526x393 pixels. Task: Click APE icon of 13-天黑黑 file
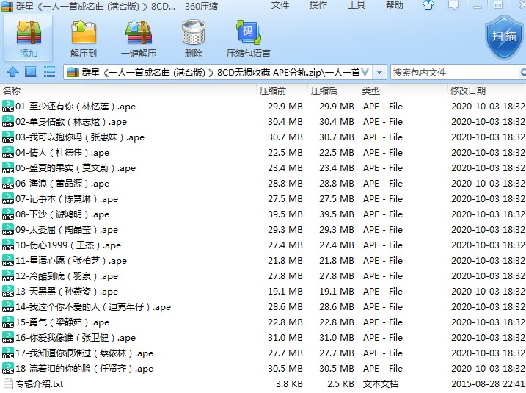8,292
